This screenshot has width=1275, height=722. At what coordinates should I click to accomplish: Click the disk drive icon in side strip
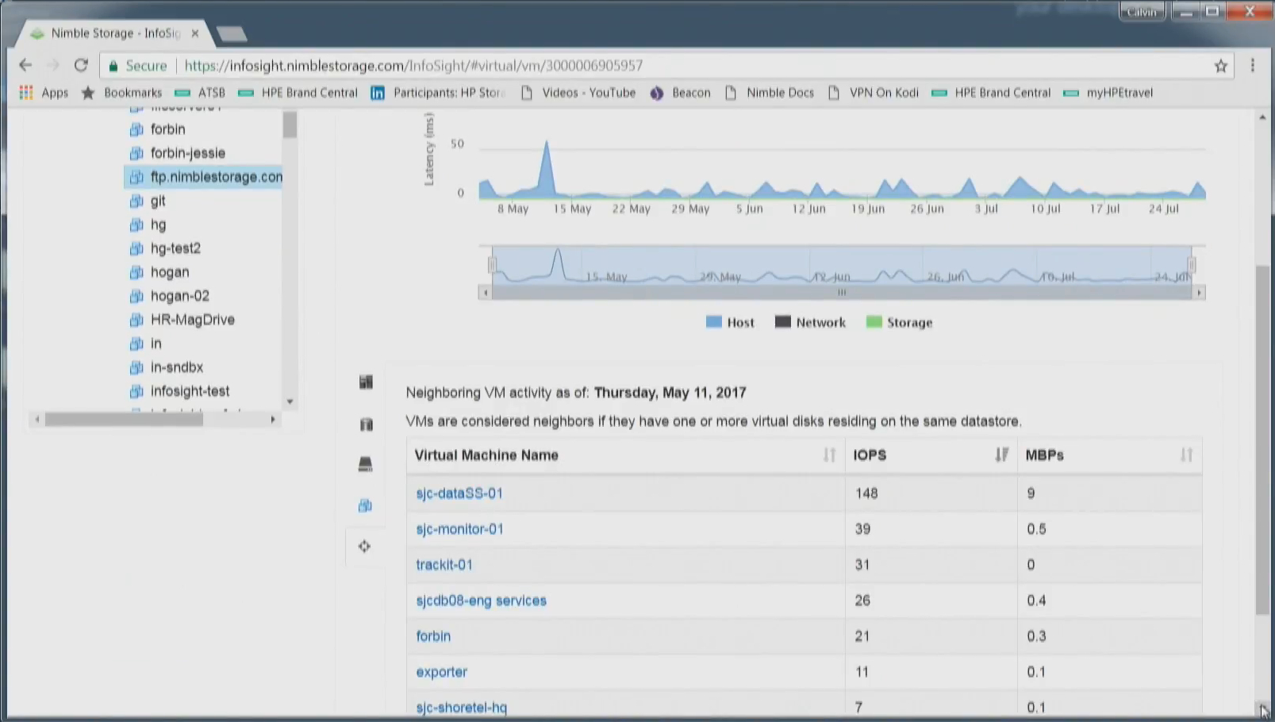click(x=365, y=464)
